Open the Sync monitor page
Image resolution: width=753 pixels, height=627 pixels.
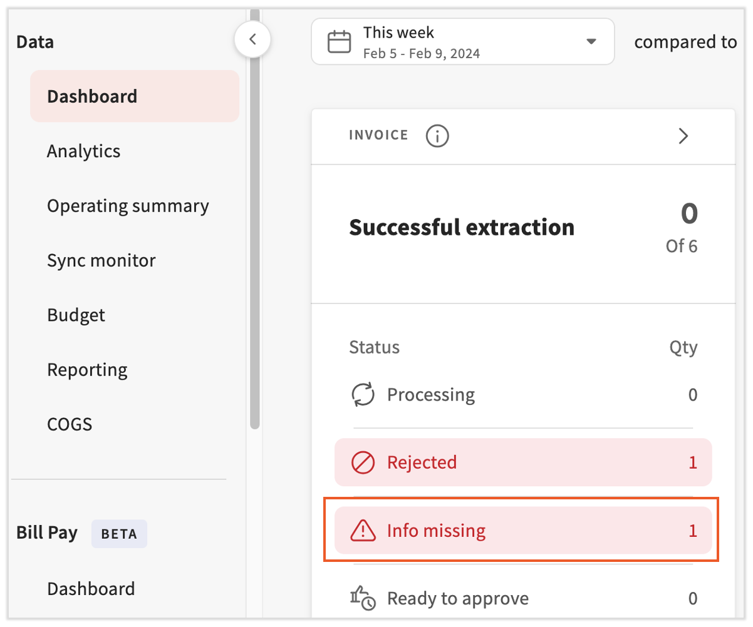[101, 260]
